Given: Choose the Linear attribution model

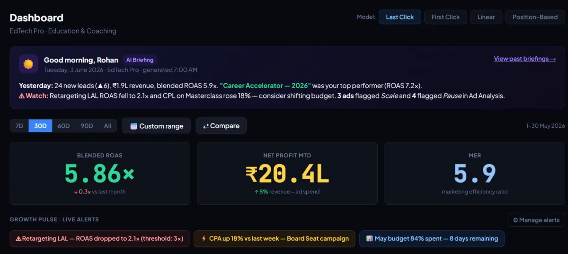Looking at the screenshot, I should [486, 17].
